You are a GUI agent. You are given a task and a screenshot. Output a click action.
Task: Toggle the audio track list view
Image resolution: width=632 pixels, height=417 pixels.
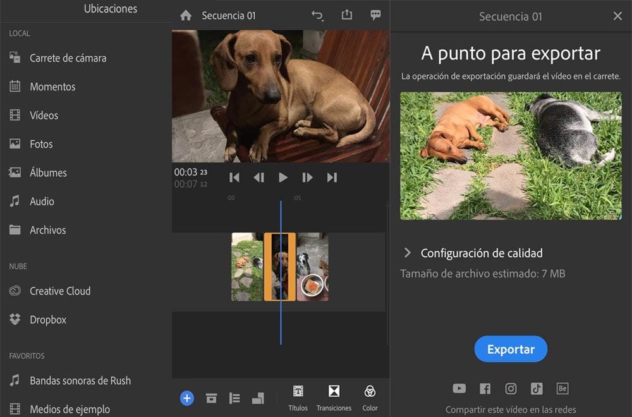tap(234, 398)
